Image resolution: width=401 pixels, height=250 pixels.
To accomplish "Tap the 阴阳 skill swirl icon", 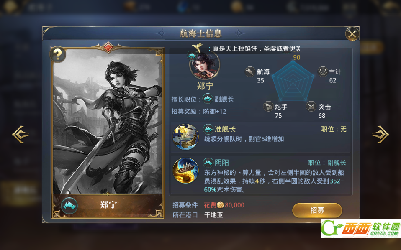I will click(x=186, y=170).
